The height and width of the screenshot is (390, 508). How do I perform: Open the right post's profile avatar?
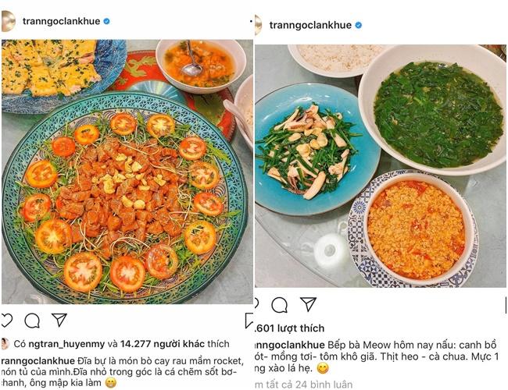pyautogui.click(x=257, y=25)
